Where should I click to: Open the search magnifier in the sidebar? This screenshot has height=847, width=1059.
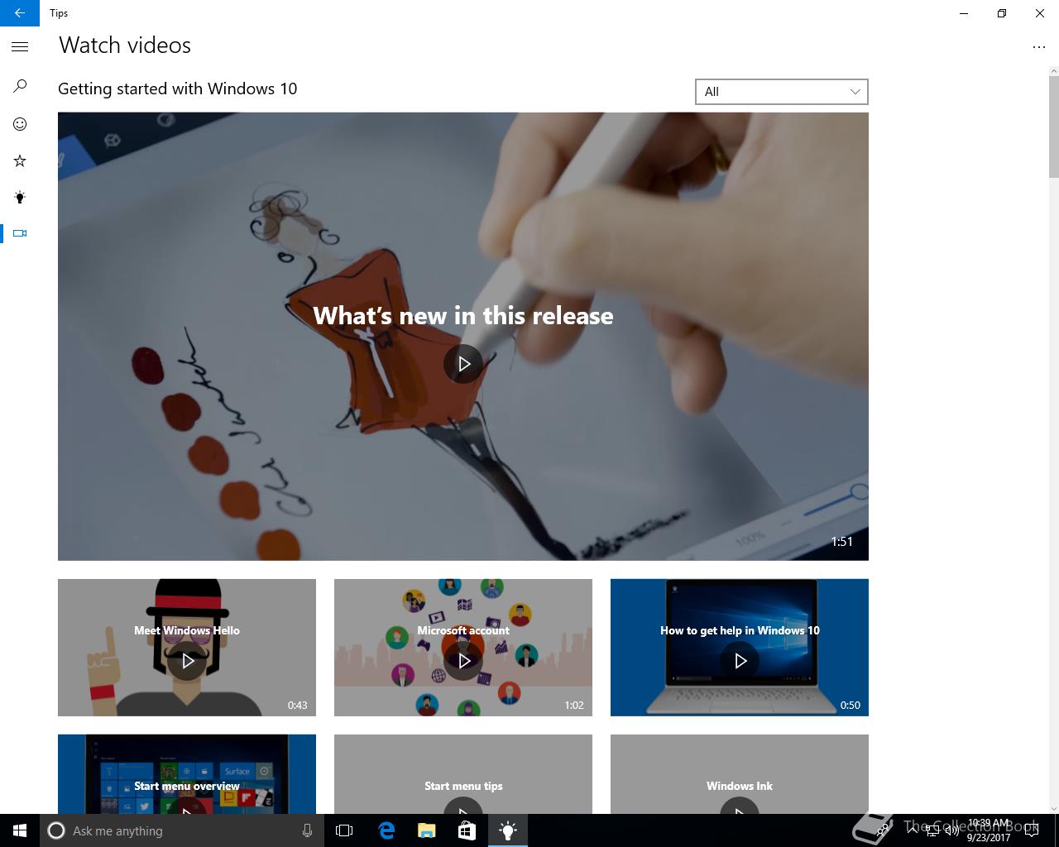[20, 86]
